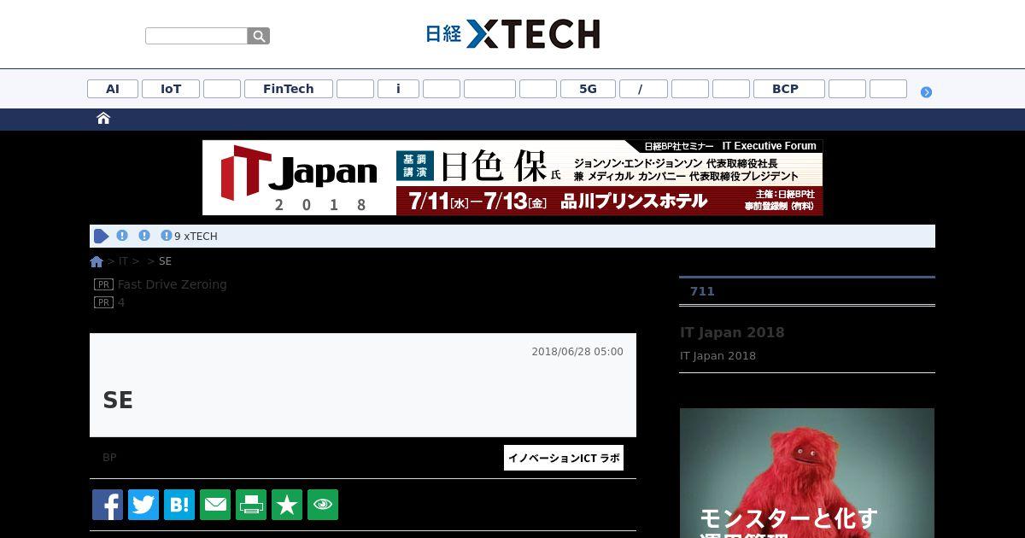Click the '711' sidebar heading
Screen dimensions: 1025x538
point(702,291)
